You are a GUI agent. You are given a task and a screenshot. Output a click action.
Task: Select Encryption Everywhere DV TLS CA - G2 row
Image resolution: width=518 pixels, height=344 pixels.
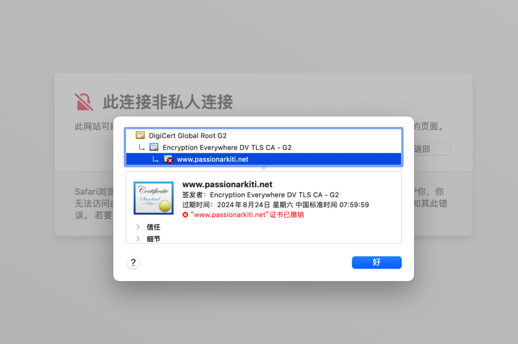pos(264,147)
